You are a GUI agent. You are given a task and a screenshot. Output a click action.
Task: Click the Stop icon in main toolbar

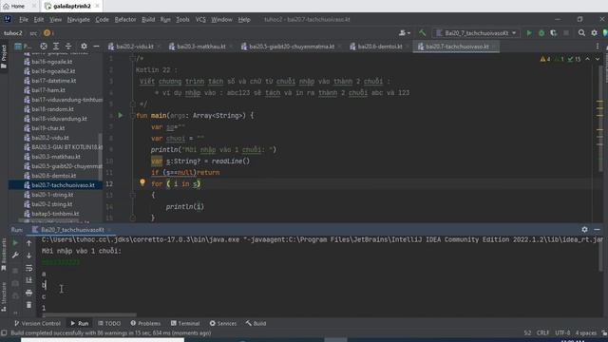pos(566,33)
